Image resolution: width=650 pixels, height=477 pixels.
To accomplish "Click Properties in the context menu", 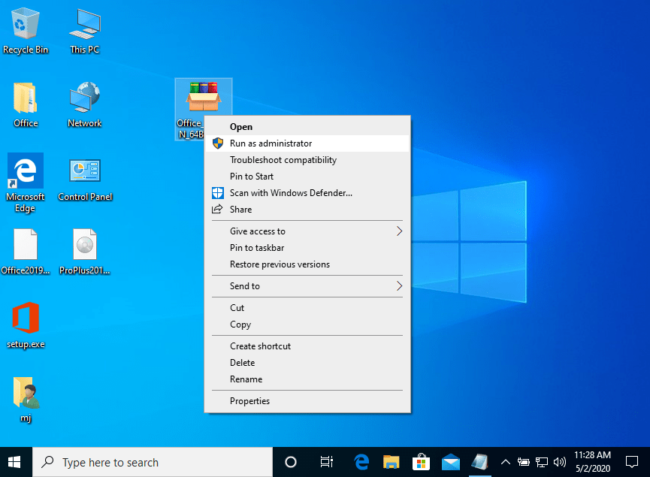I will coord(249,401).
